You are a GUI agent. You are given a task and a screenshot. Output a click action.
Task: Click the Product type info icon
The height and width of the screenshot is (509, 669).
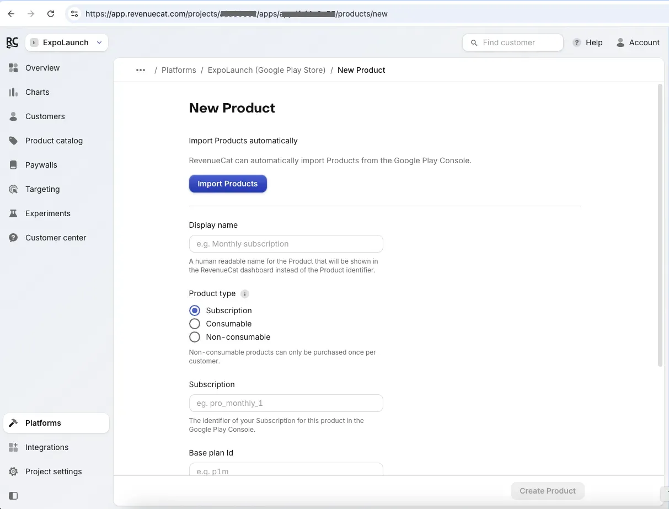click(x=245, y=294)
